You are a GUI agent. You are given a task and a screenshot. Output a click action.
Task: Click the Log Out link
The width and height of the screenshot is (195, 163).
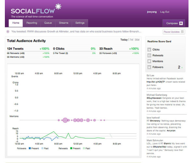[165, 12]
